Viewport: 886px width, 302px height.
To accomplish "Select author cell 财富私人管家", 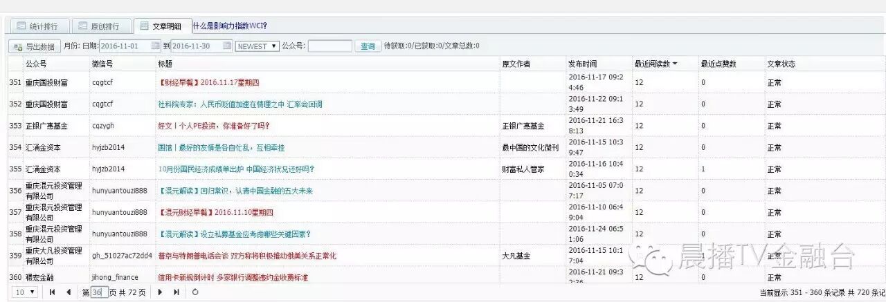I will coord(523,169).
